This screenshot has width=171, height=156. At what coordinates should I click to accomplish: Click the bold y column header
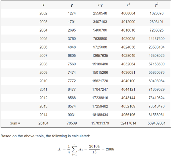[x=72, y=5]
